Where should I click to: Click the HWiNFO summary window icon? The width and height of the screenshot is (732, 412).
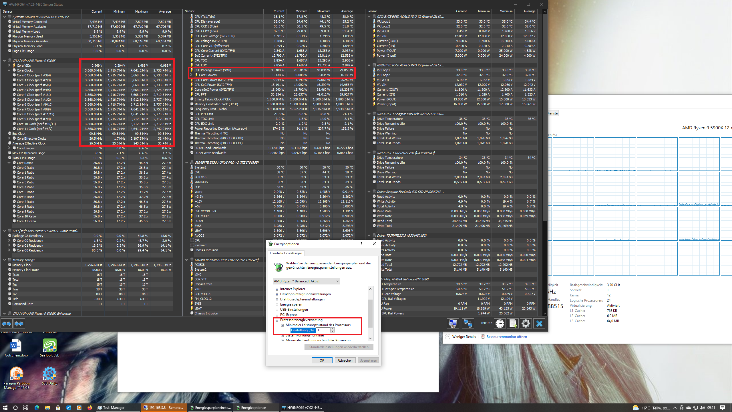453,323
